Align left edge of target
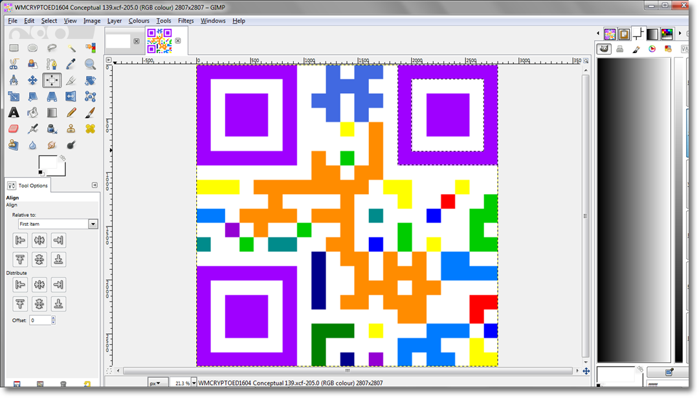 coord(20,240)
